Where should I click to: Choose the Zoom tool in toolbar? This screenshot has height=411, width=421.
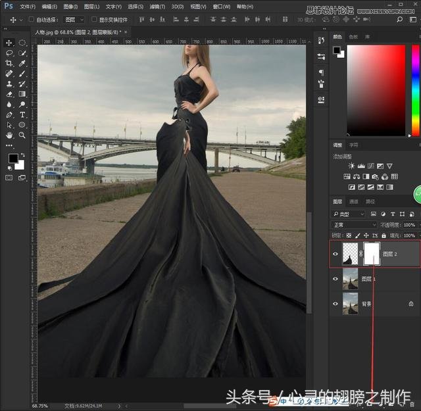[22, 135]
